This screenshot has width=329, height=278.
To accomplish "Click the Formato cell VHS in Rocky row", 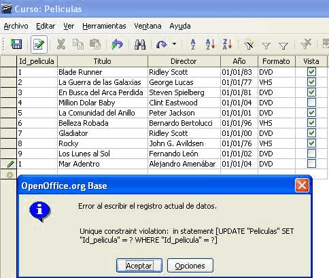I will 277,143.
